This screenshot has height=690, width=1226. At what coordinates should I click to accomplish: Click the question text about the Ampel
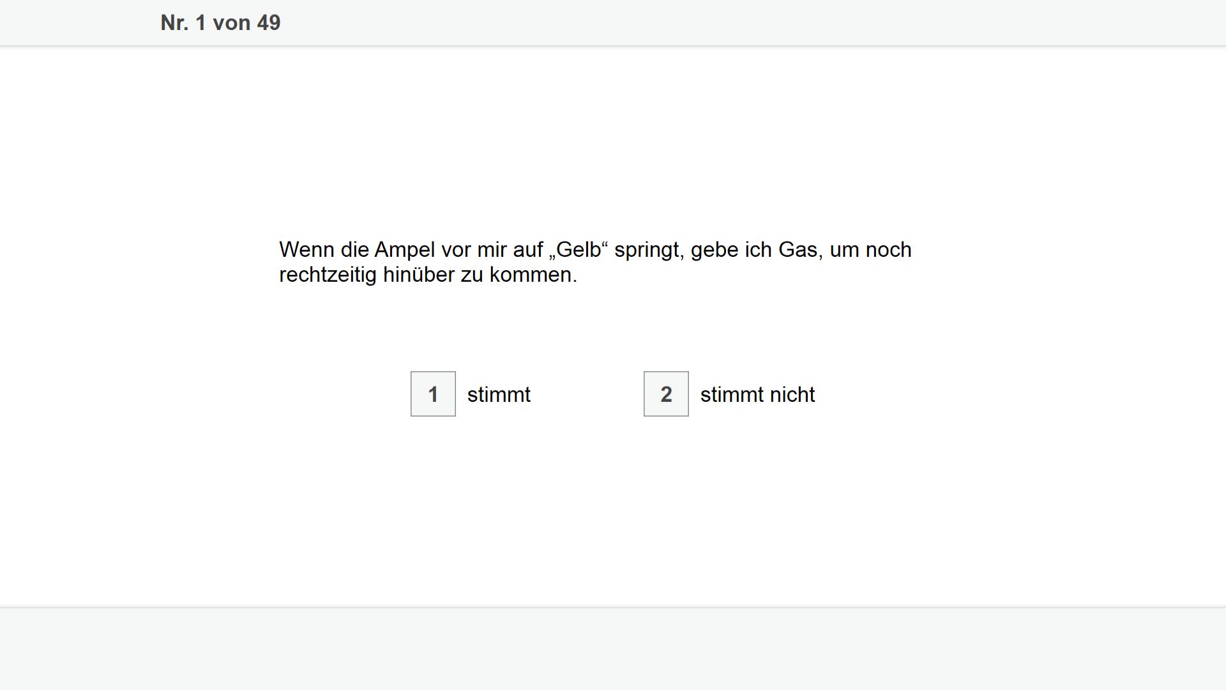click(595, 262)
